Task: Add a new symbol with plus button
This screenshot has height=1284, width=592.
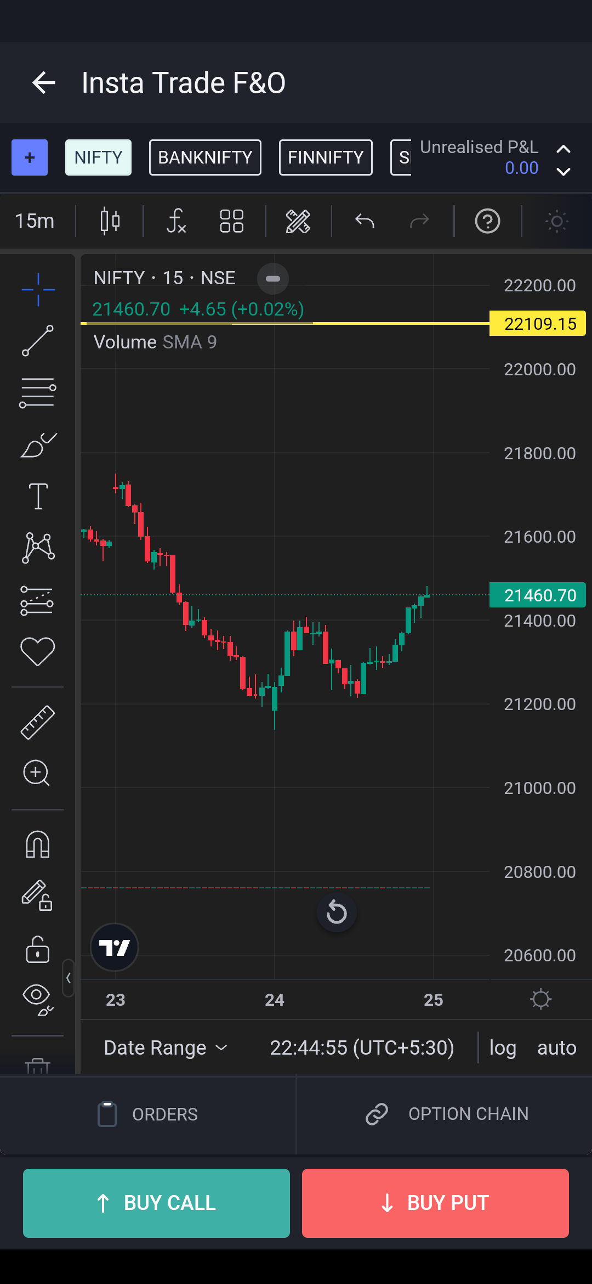Action: click(30, 157)
